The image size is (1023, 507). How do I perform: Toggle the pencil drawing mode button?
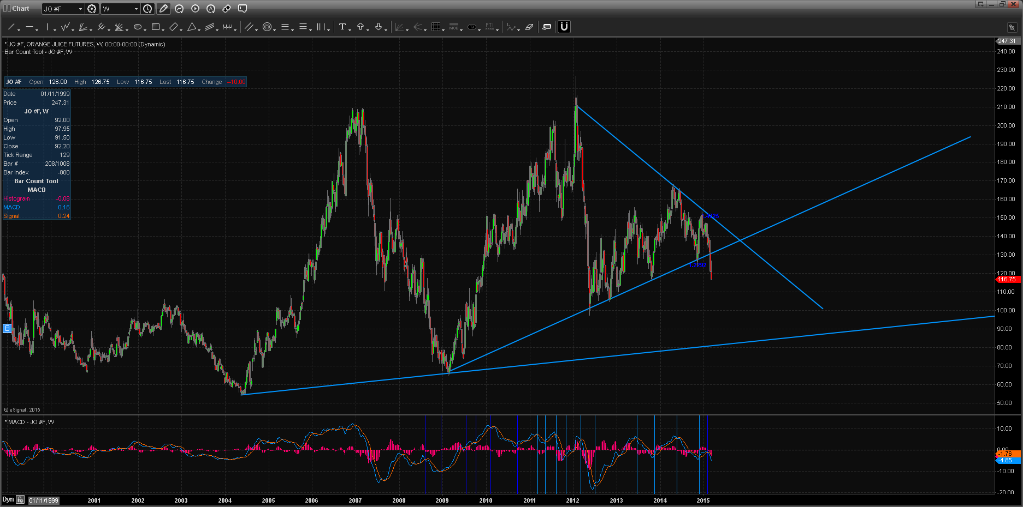(163, 9)
